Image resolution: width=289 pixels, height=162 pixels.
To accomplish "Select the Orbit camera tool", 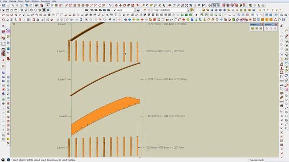I will pyautogui.click(x=170, y=5).
